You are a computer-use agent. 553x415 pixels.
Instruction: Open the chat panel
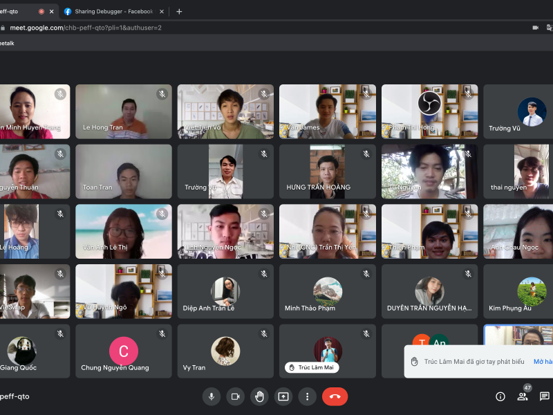pyautogui.click(x=545, y=396)
